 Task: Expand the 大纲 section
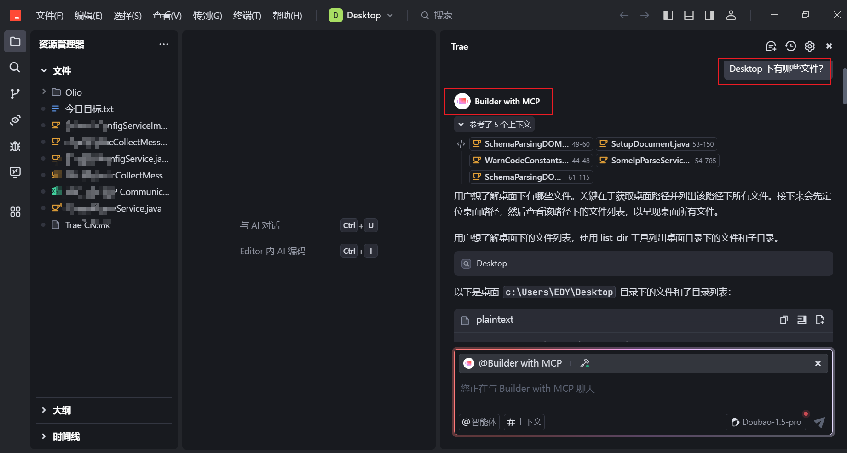point(44,410)
